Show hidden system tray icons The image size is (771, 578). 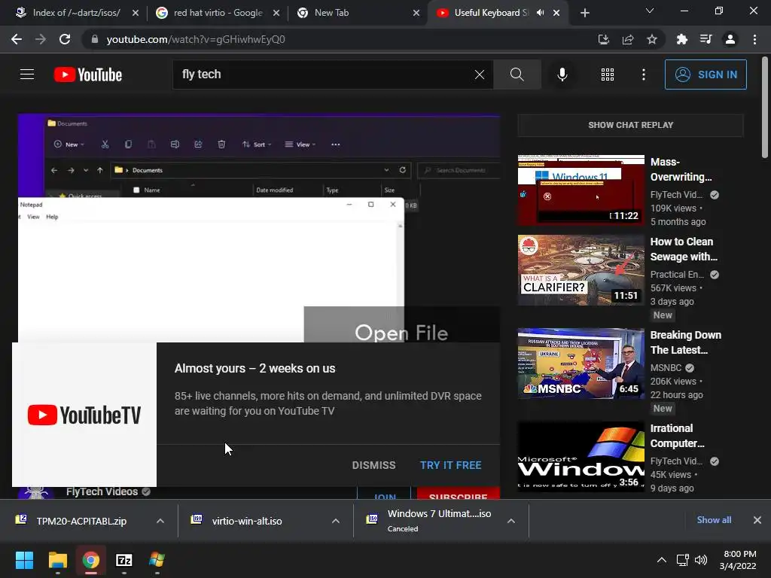pos(662,560)
